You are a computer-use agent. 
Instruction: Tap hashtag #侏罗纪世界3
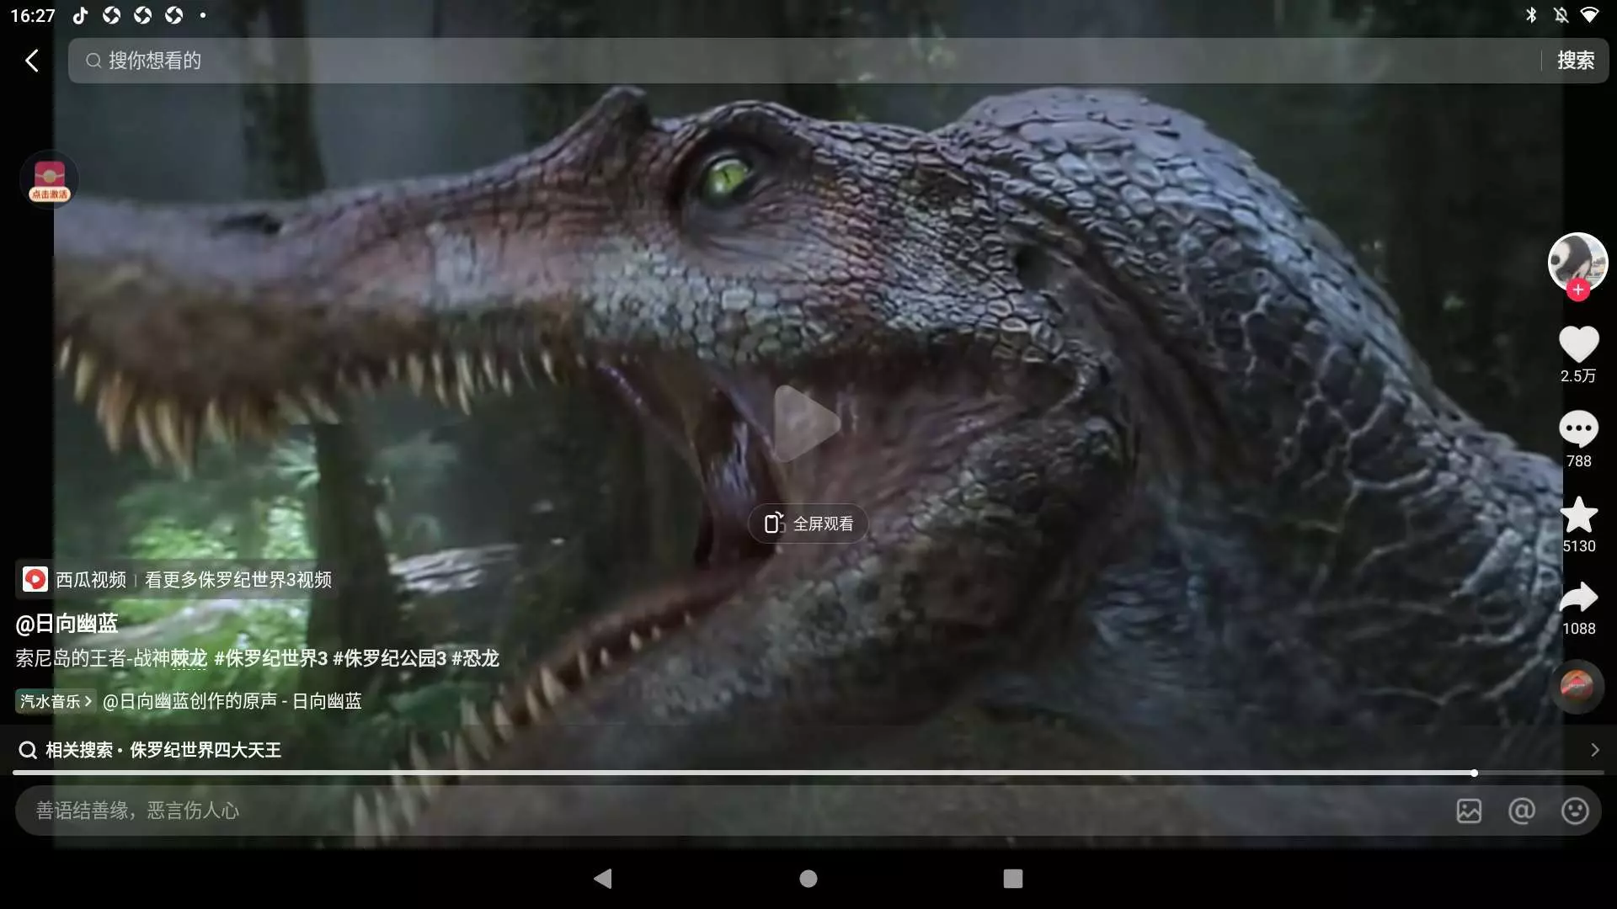(x=270, y=658)
